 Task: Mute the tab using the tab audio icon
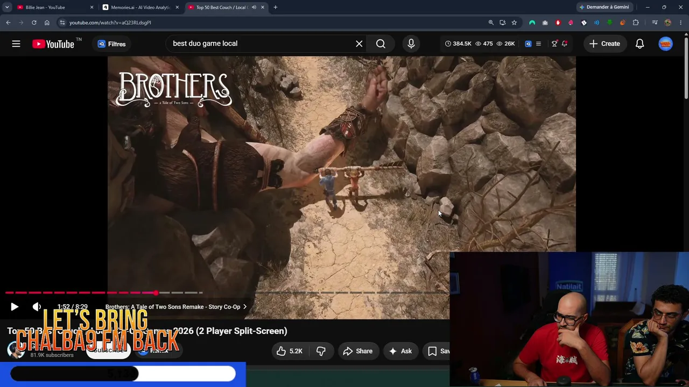click(x=254, y=7)
